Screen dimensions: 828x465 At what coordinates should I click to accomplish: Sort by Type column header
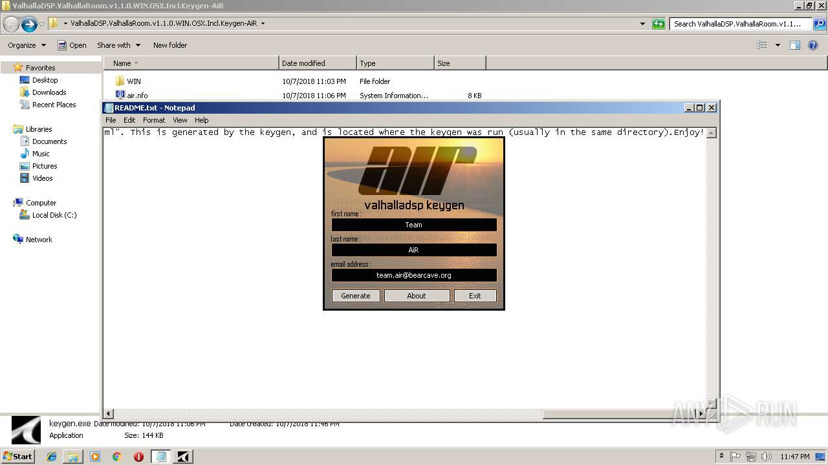click(x=395, y=63)
